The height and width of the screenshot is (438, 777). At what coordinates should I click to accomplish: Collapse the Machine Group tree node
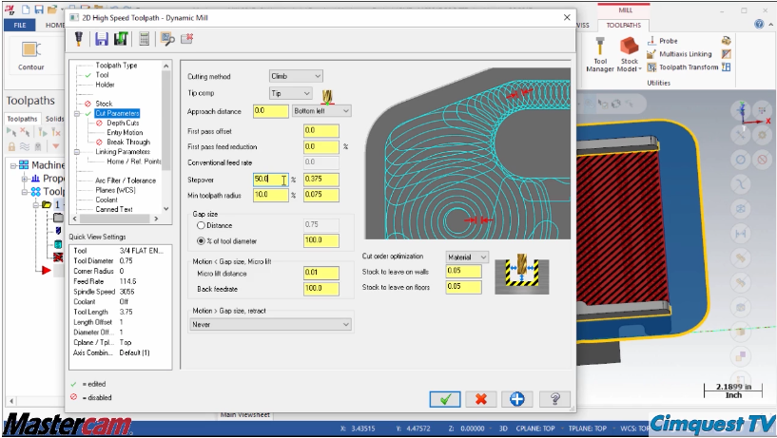[x=13, y=165]
